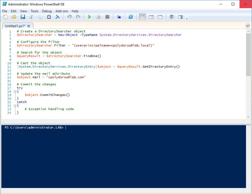Save the script using the Save icon
Image resolution: width=252 pixels, height=194 pixels.
pyautogui.click(x=23, y=17)
